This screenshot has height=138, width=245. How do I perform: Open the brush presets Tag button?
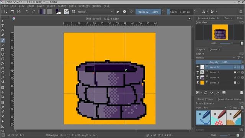[234, 108]
